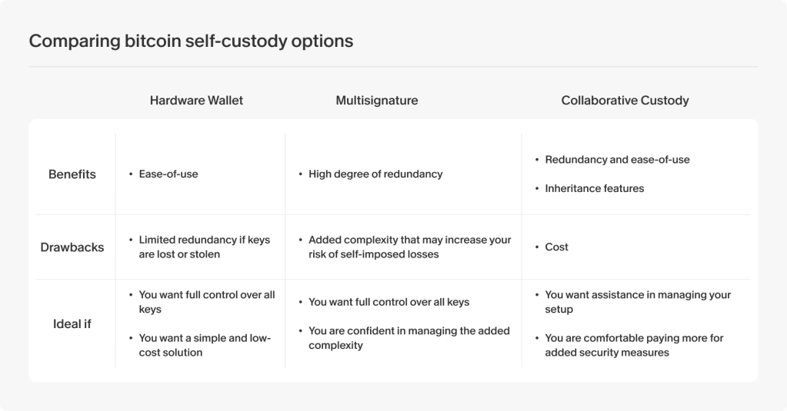The height and width of the screenshot is (411, 787).
Task: Click 'You are confident in managing' bullet
Action: tap(409, 338)
